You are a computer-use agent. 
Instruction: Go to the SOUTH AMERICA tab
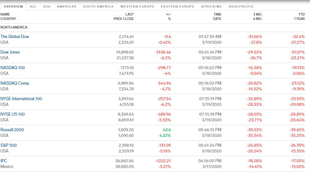pos(98,7)
